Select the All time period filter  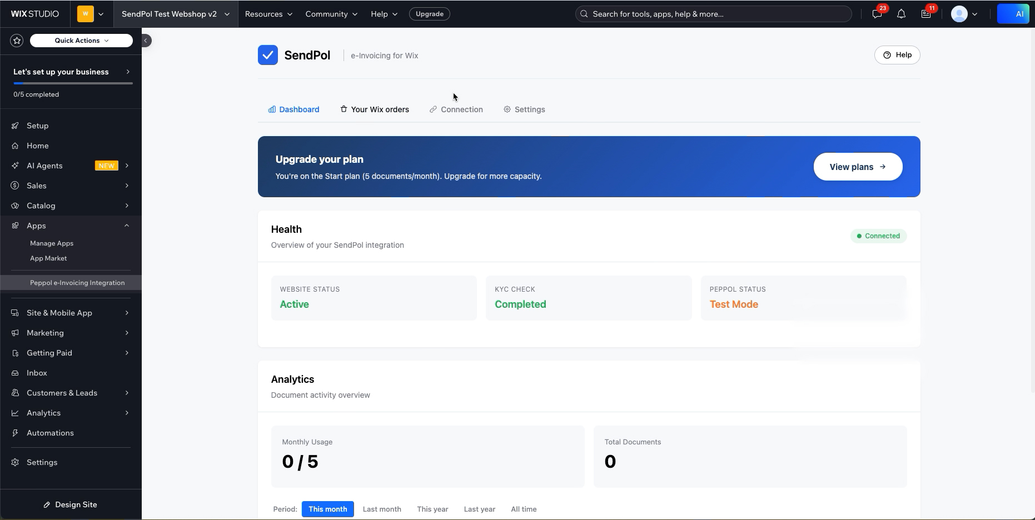pyautogui.click(x=524, y=509)
